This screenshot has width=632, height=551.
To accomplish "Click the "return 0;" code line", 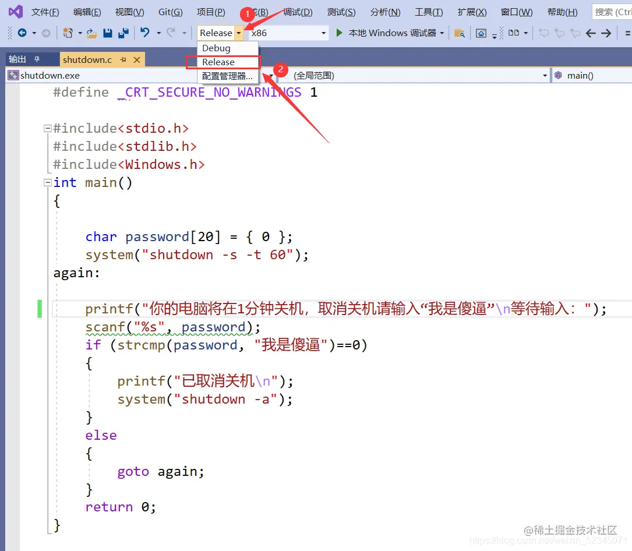I will click(121, 507).
